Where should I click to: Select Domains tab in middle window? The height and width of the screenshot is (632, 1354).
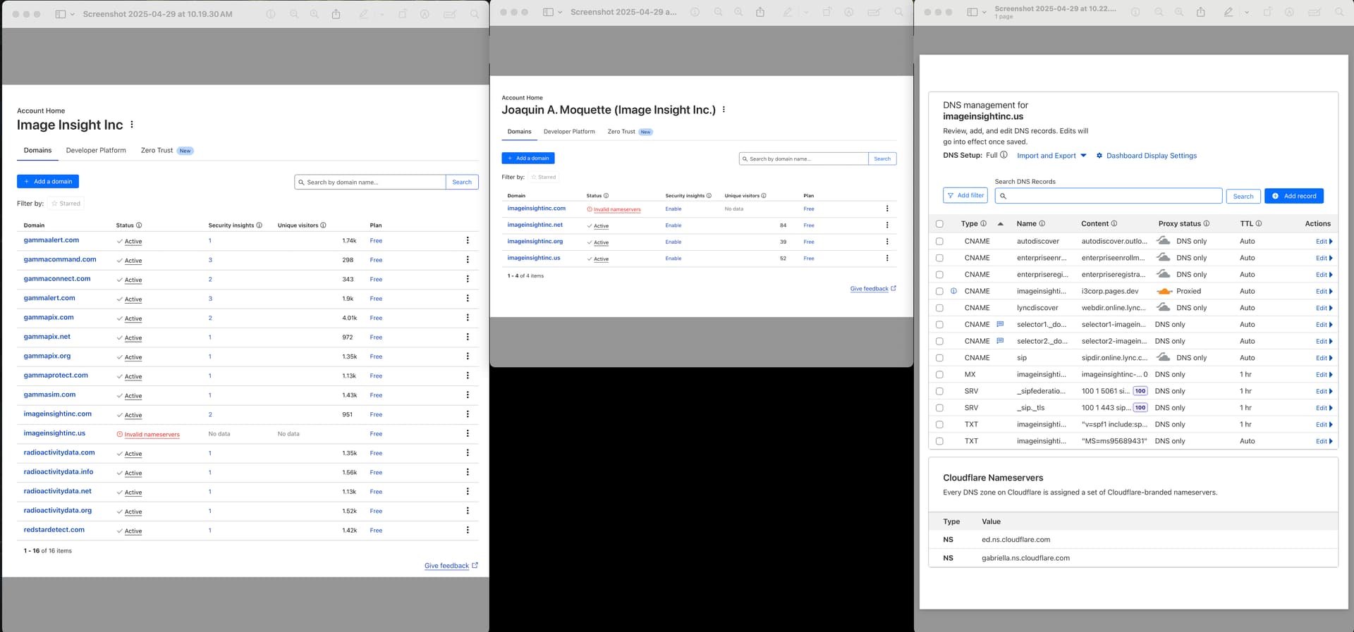pyautogui.click(x=520, y=132)
